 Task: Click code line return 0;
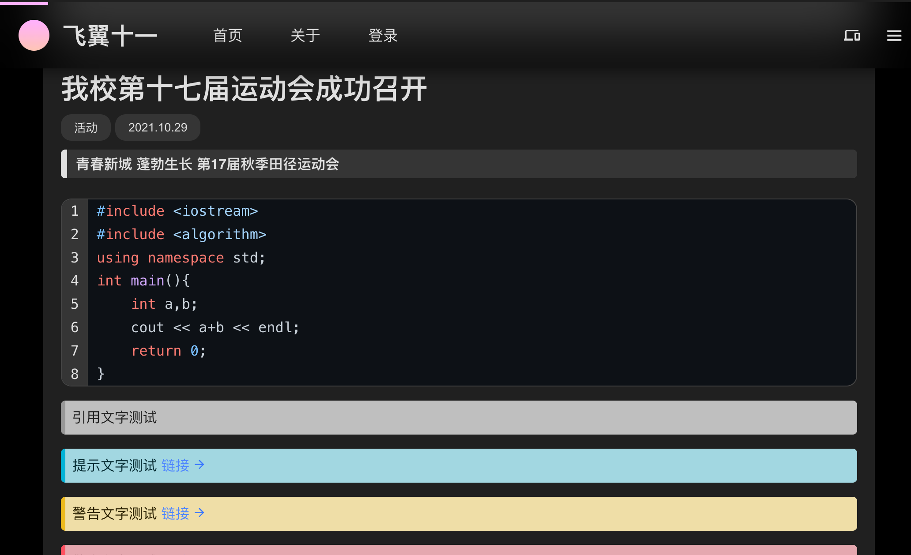coord(169,351)
